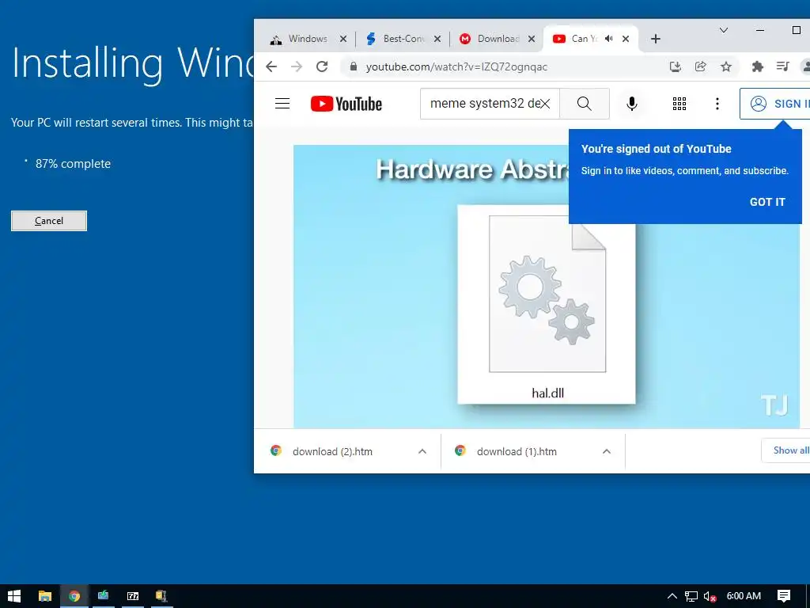This screenshot has height=608, width=810.
Task: Open download (1).htm file
Action: (x=517, y=451)
